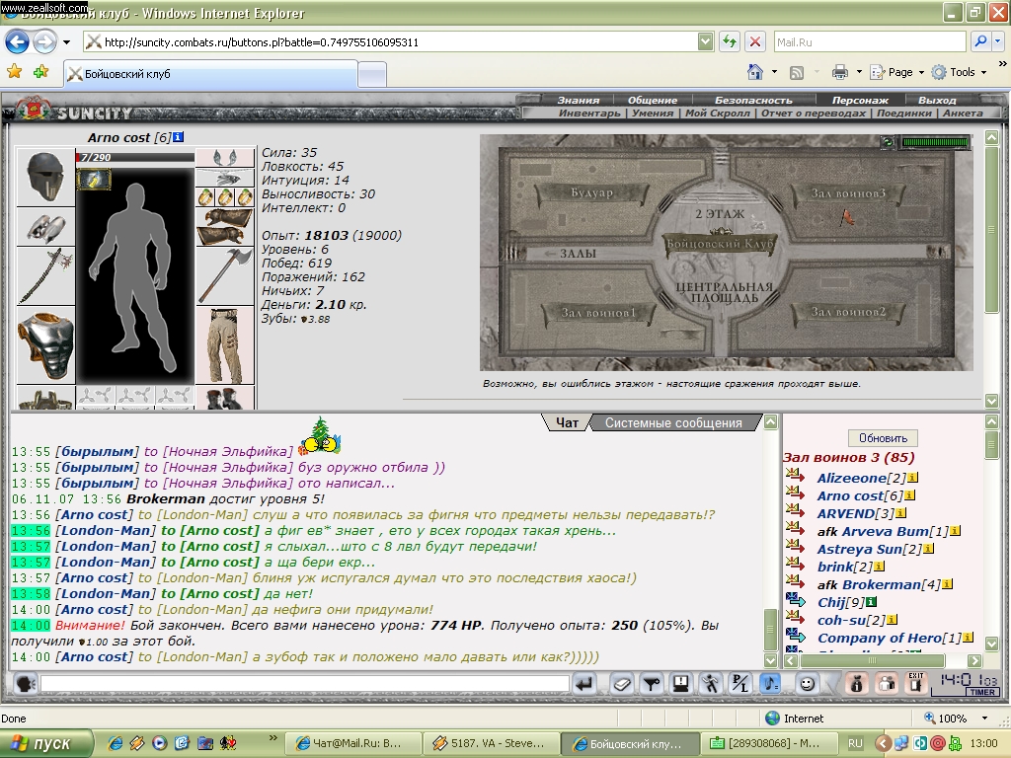The height and width of the screenshot is (758, 1011).
Task: Open the Знания menu
Action: 579,100
